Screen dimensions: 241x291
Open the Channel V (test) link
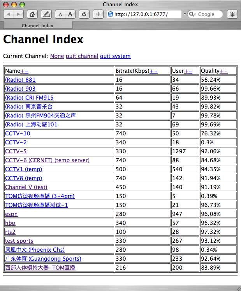click(x=26, y=187)
